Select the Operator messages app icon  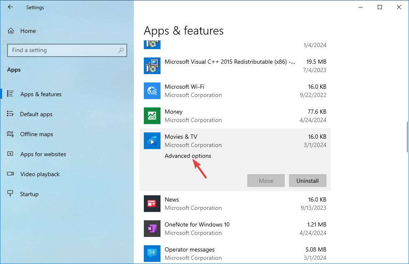(x=152, y=254)
